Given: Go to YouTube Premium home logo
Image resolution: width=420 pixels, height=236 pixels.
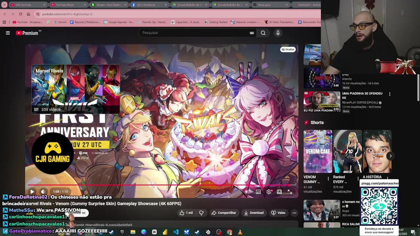Looking at the screenshot, I should coord(27,33).
